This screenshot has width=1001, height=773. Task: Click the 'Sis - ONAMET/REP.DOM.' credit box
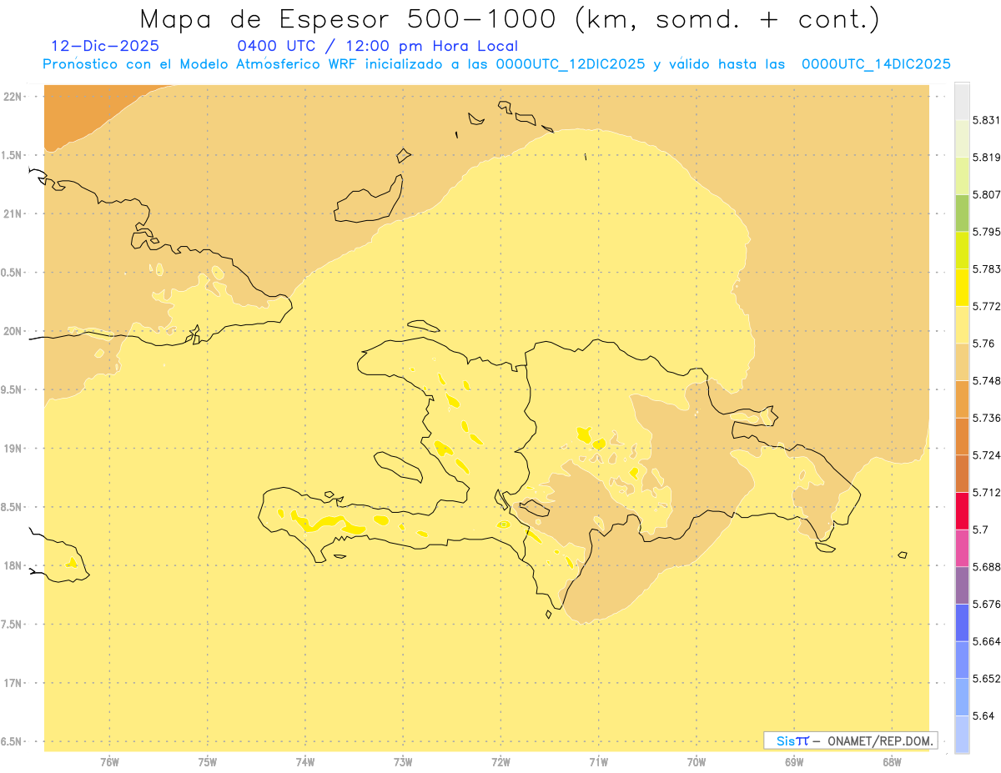pos(850,740)
